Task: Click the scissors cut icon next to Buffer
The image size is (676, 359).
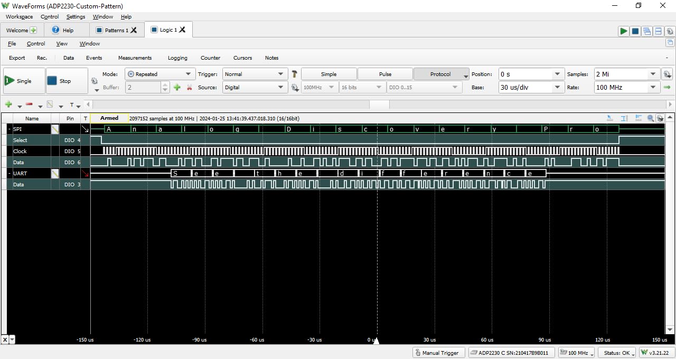Action: [x=189, y=87]
